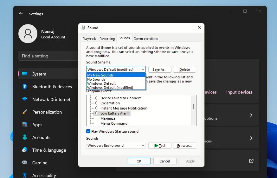277x178 pixels.
Task: Click the Find a setting search box
Action: (x=48, y=56)
